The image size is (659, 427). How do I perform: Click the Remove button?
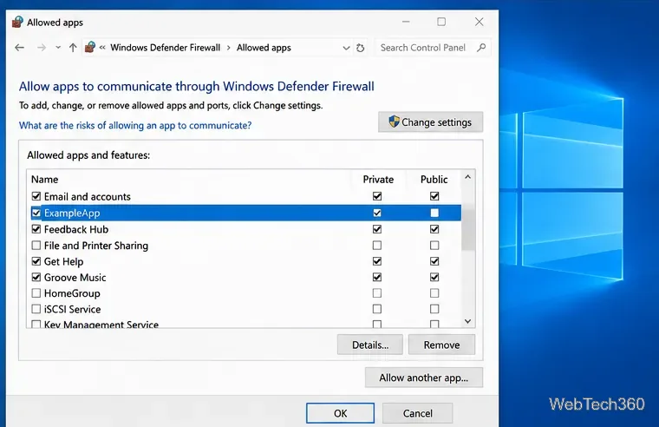point(441,345)
